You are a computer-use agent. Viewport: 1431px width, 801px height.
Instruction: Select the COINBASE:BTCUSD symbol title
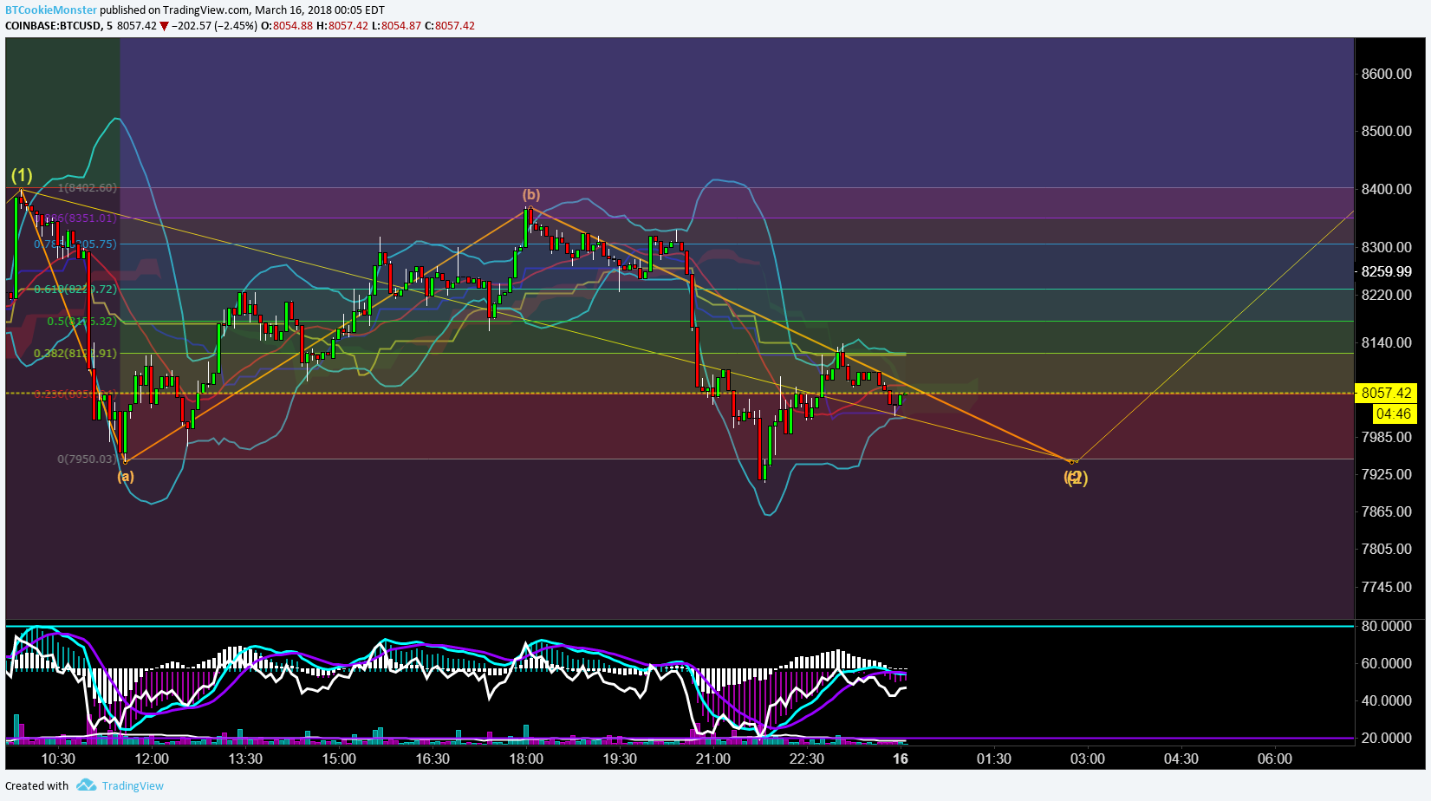[53, 26]
